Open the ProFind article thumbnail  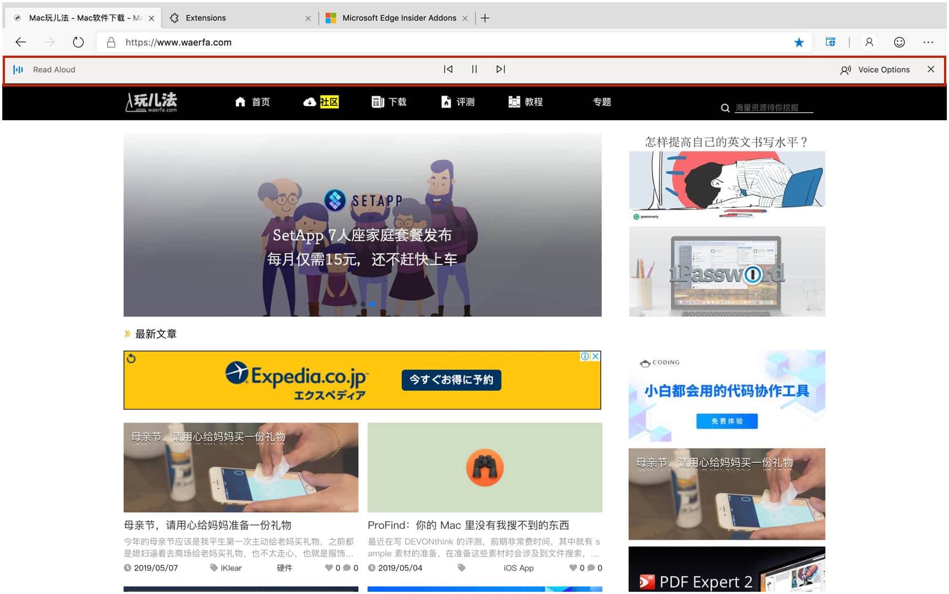pyautogui.click(x=485, y=468)
